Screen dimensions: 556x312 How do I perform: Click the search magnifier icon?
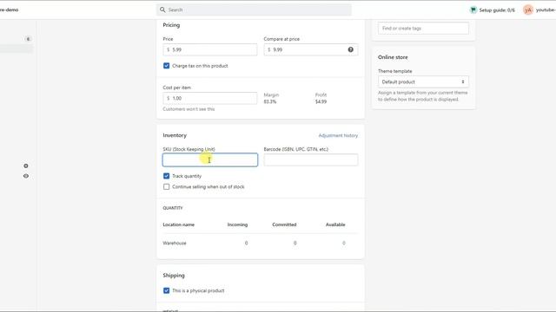coord(162,10)
